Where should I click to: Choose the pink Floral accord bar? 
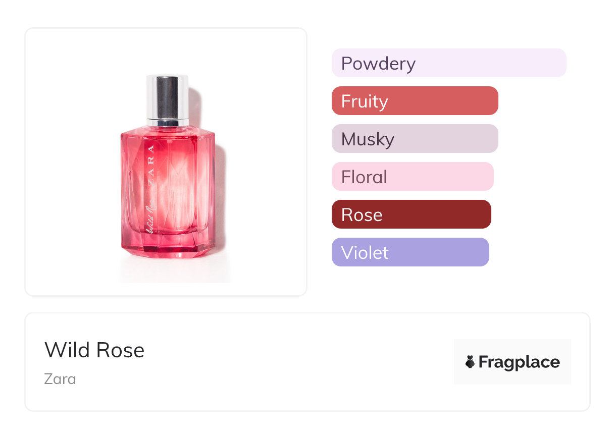click(412, 177)
